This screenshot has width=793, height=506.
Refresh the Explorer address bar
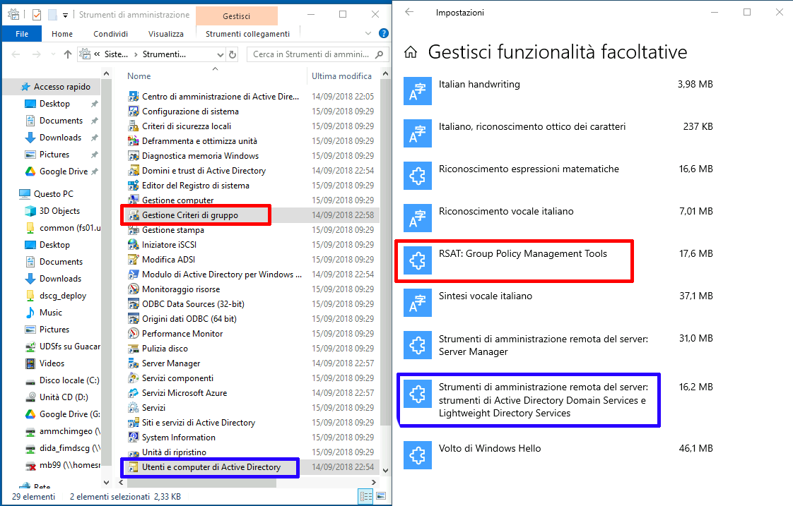point(233,54)
